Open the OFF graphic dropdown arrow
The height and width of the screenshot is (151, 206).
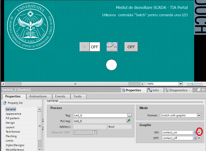click(x=199, y=138)
